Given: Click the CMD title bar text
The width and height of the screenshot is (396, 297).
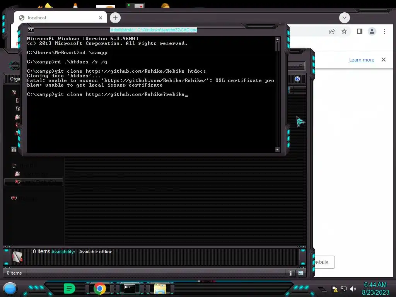Looking at the screenshot, I should pyautogui.click(x=154, y=30).
